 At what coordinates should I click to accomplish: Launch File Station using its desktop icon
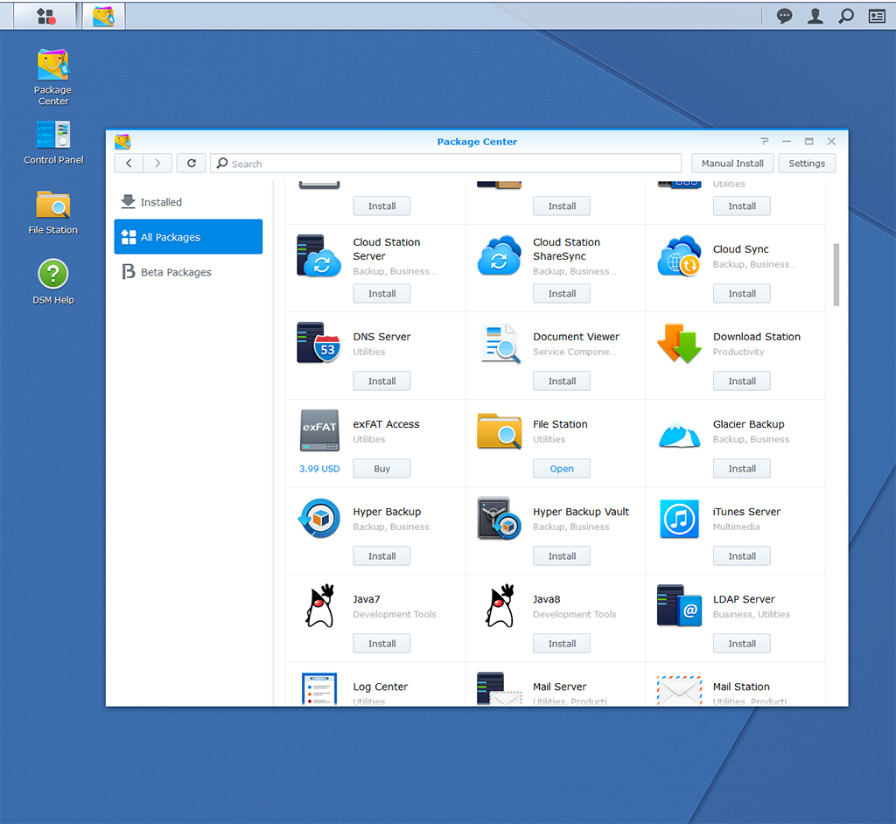point(52,206)
